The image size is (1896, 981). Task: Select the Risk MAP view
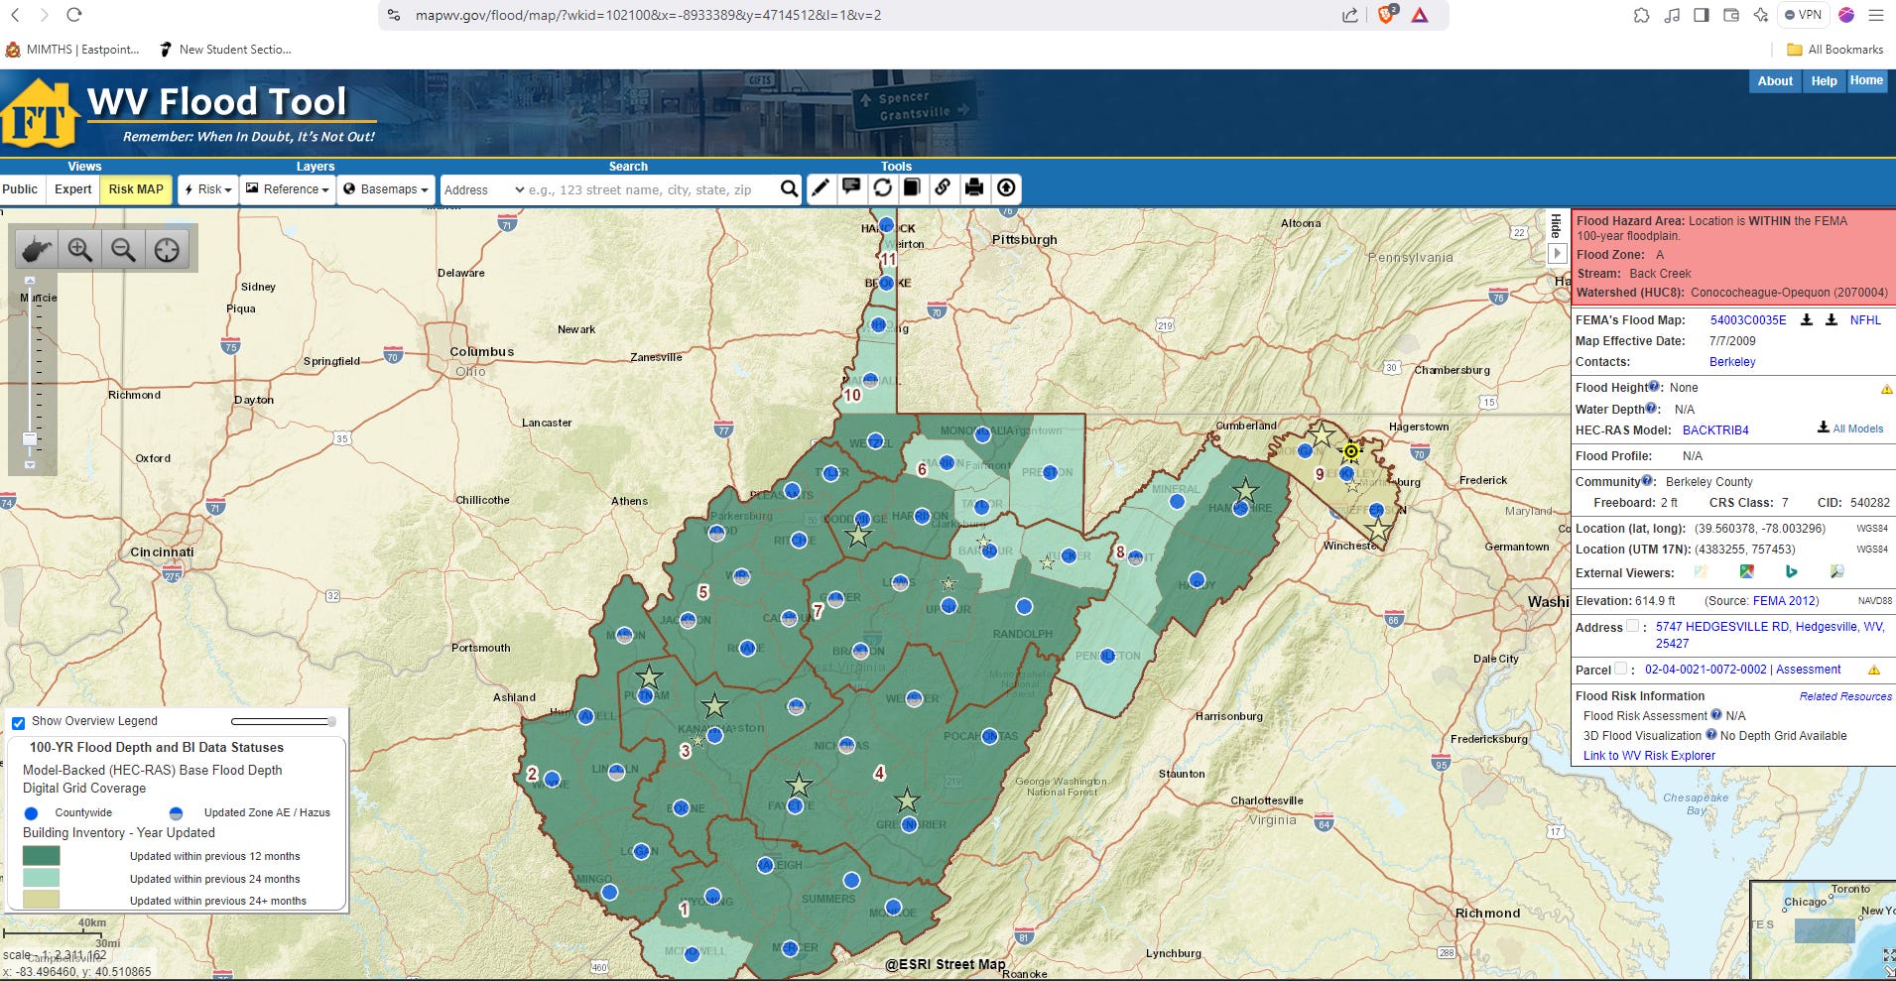click(x=136, y=188)
